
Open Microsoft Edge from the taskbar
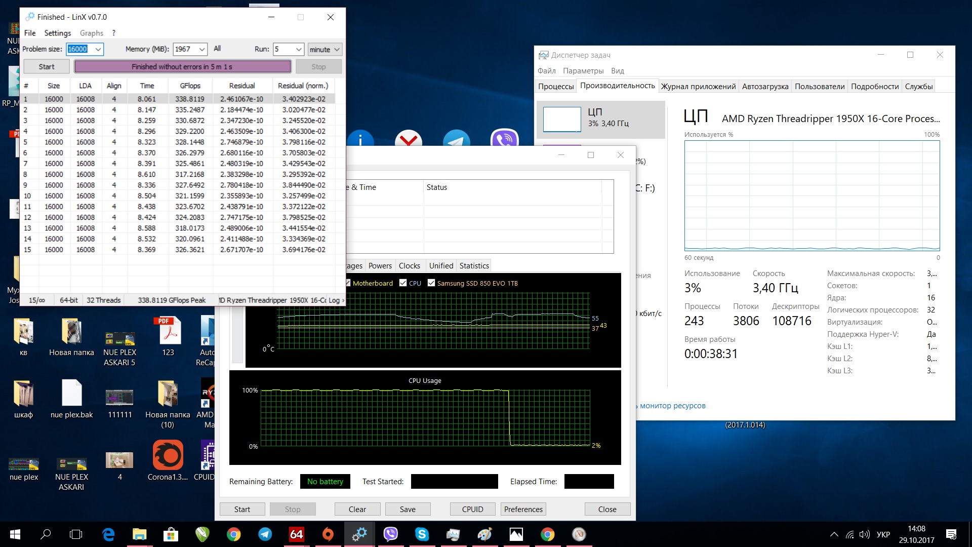[108, 534]
